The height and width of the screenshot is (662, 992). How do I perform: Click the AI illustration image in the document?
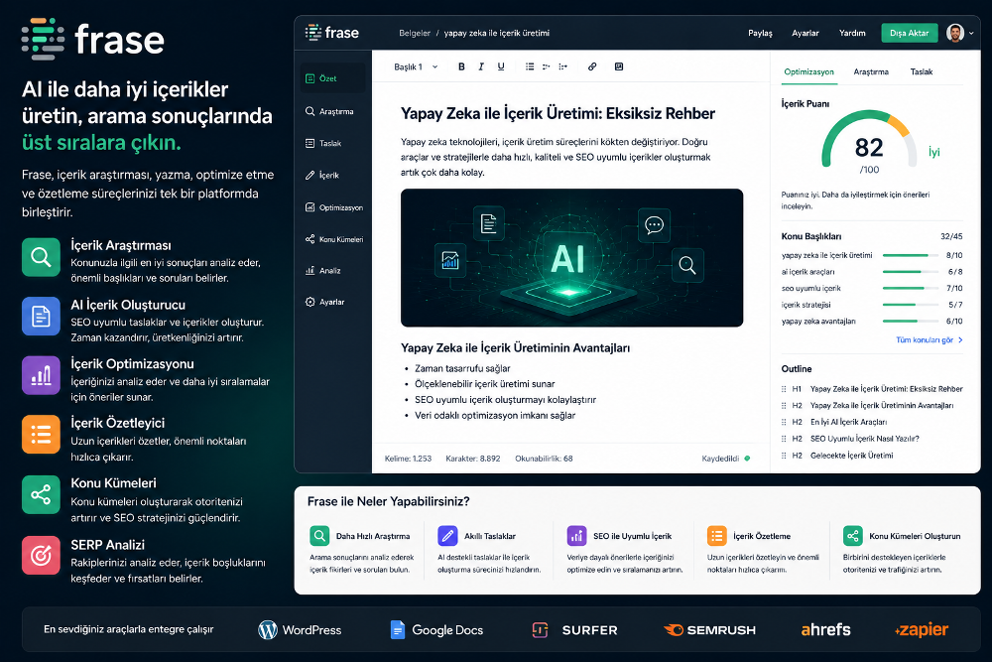(572, 258)
